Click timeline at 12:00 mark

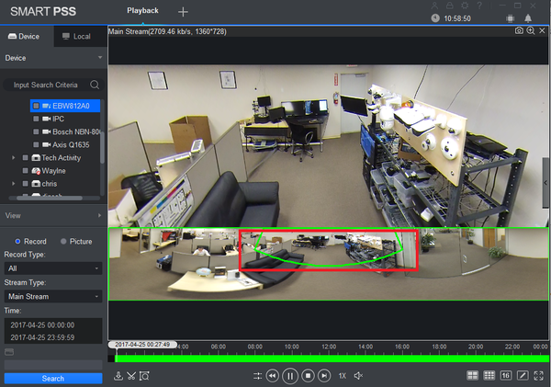(329, 347)
